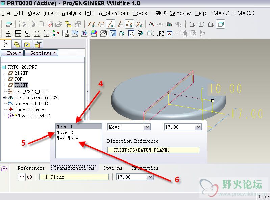Click New Move list entry
The image size is (270, 200).
point(79,138)
